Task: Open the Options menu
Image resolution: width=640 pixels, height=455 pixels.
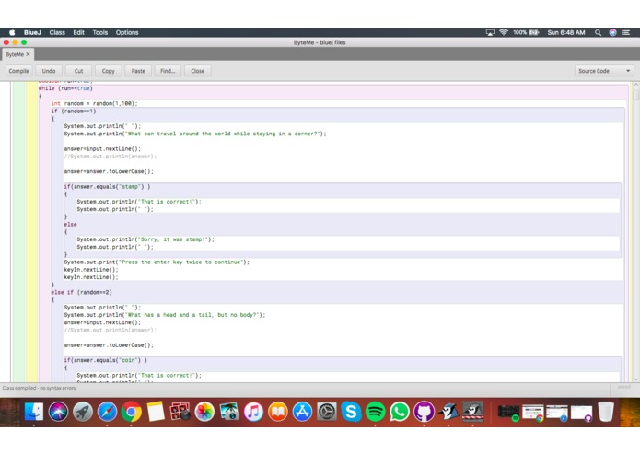Action: [127, 32]
